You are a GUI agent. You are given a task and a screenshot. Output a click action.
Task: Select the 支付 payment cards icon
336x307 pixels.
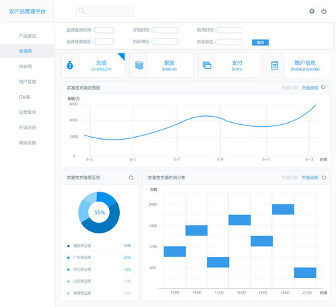(207, 65)
